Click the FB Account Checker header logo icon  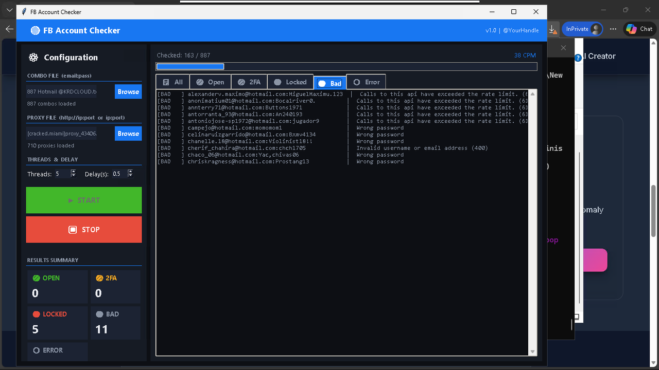[x=35, y=30]
